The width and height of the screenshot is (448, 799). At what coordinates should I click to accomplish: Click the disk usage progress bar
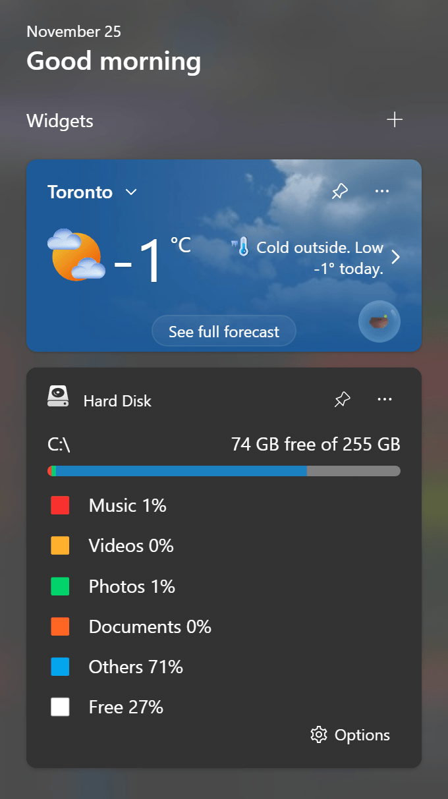coord(223,470)
